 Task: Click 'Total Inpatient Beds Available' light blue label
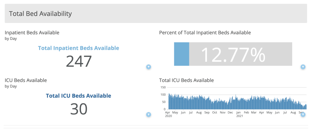tap(78, 48)
